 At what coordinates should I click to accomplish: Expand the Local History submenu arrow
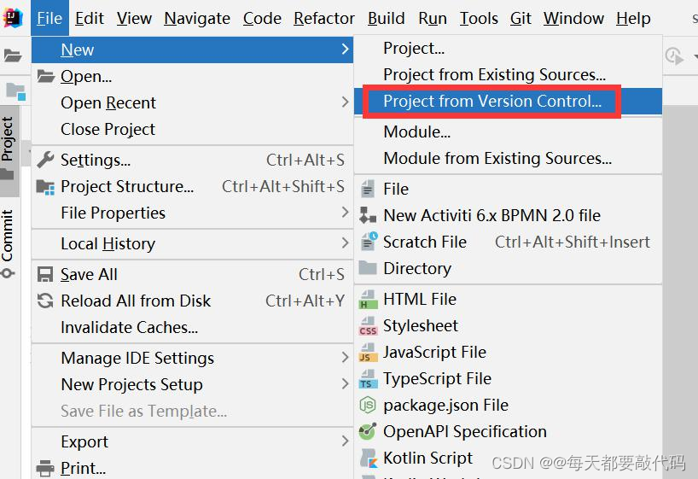coord(345,242)
